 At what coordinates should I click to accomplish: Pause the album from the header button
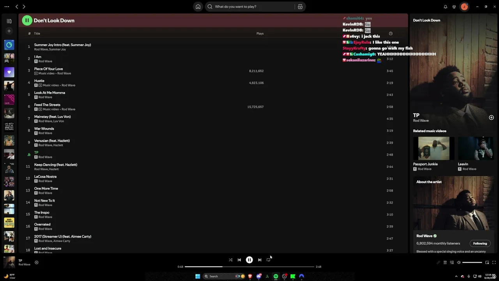(27, 20)
